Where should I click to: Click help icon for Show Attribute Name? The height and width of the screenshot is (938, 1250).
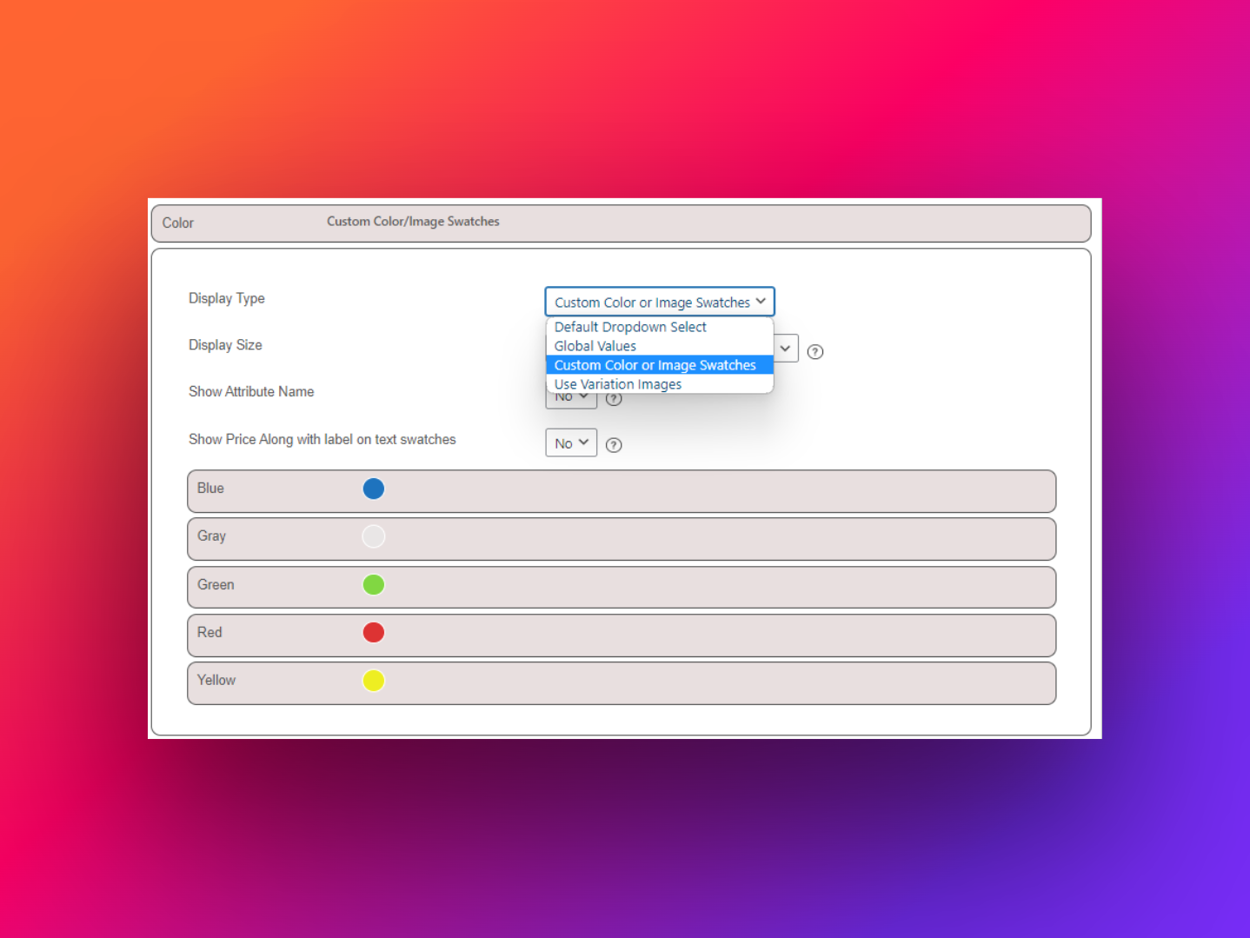pos(614,400)
